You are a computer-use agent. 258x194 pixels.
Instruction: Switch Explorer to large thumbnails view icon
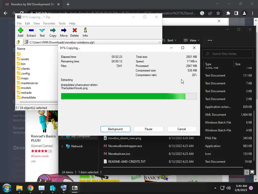[x=252, y=172]
